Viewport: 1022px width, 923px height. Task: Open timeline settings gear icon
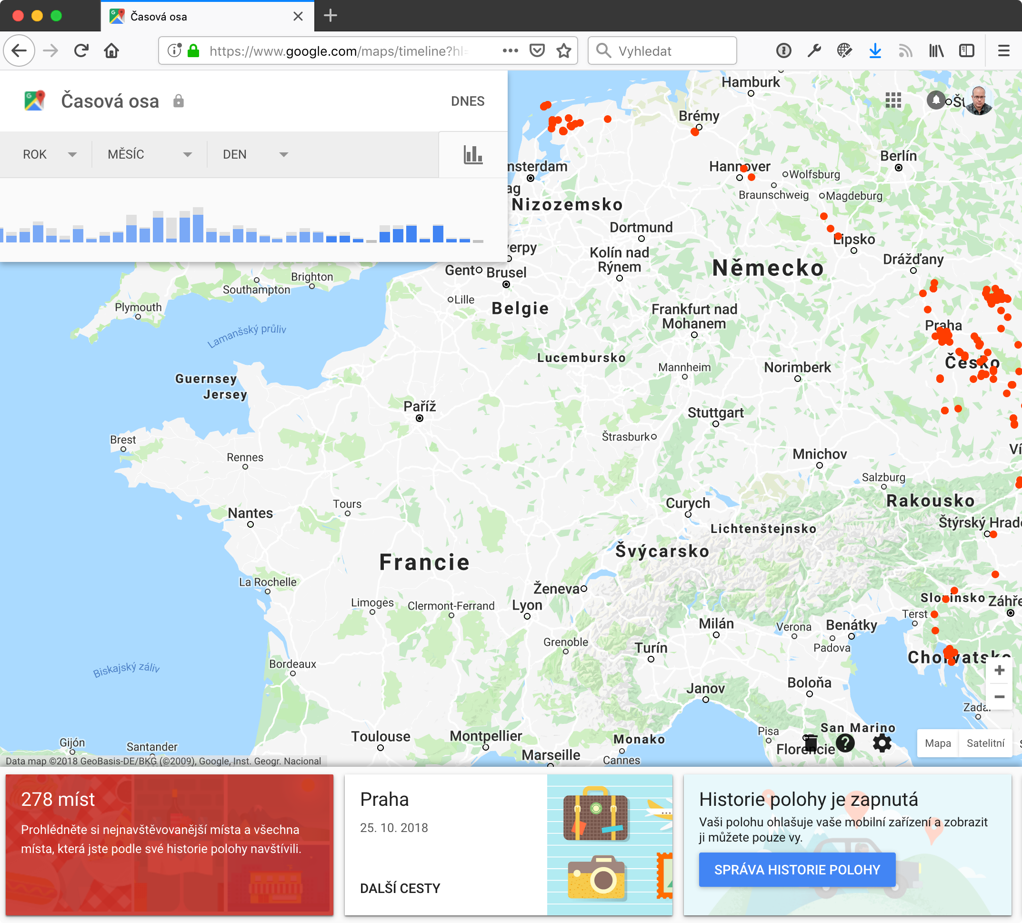coord(882,743)
